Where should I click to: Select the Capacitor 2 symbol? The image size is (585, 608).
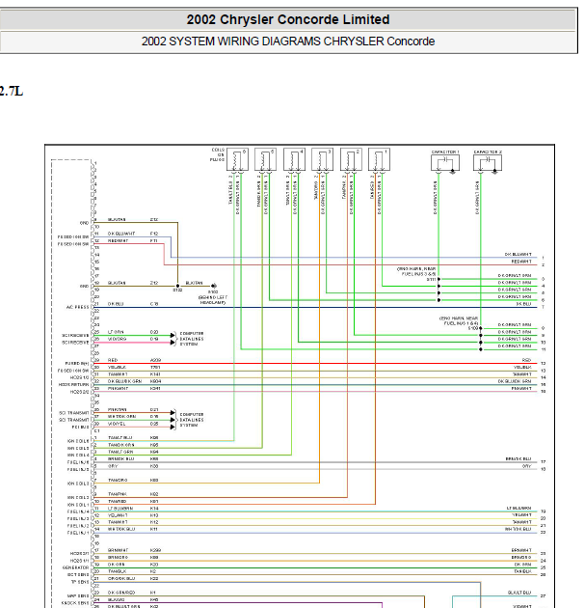pyautogui.click(x=488, y=163)
